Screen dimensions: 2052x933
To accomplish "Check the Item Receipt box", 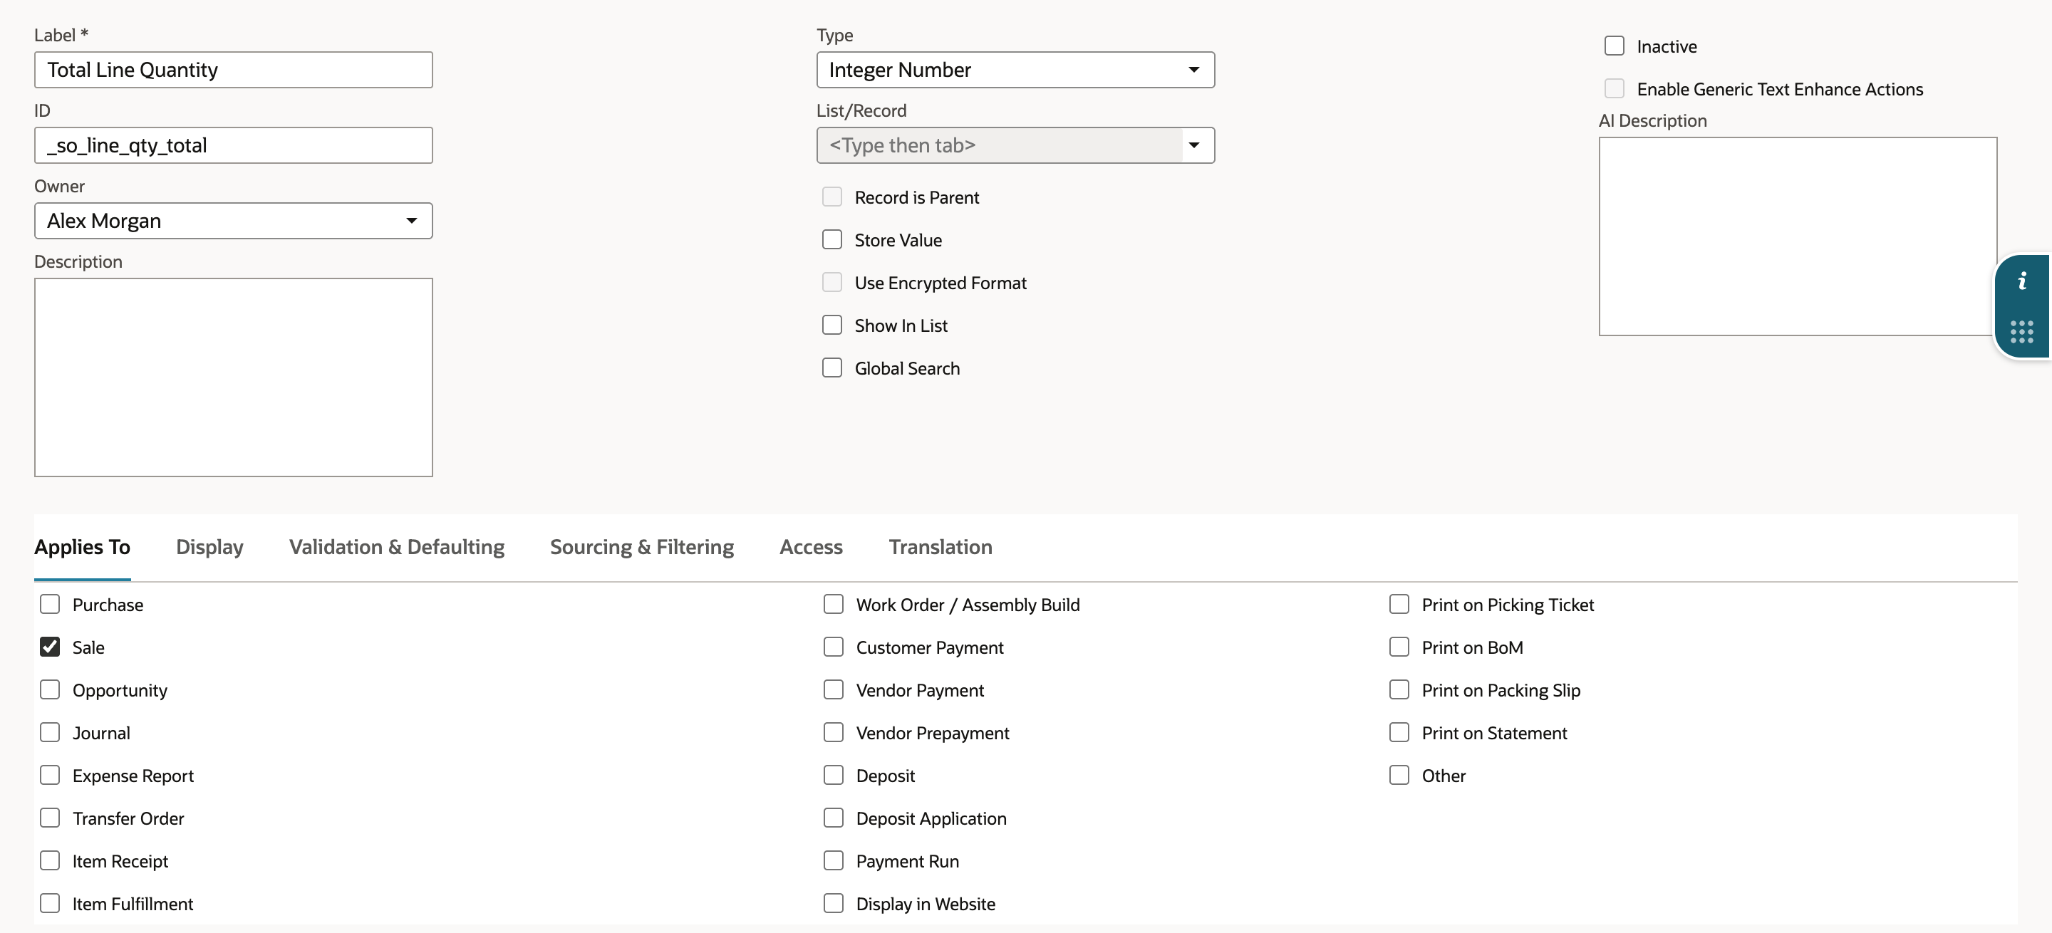I will click(x=49, y=860).
